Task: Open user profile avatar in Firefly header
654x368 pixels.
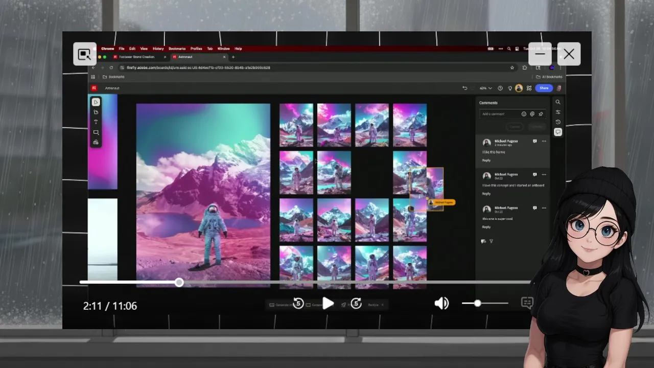Action: click(x=559, y=88)
